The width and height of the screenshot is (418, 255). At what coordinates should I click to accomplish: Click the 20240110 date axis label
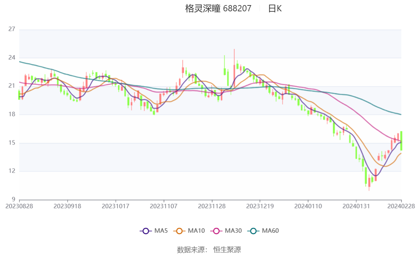tap(308, 206)
